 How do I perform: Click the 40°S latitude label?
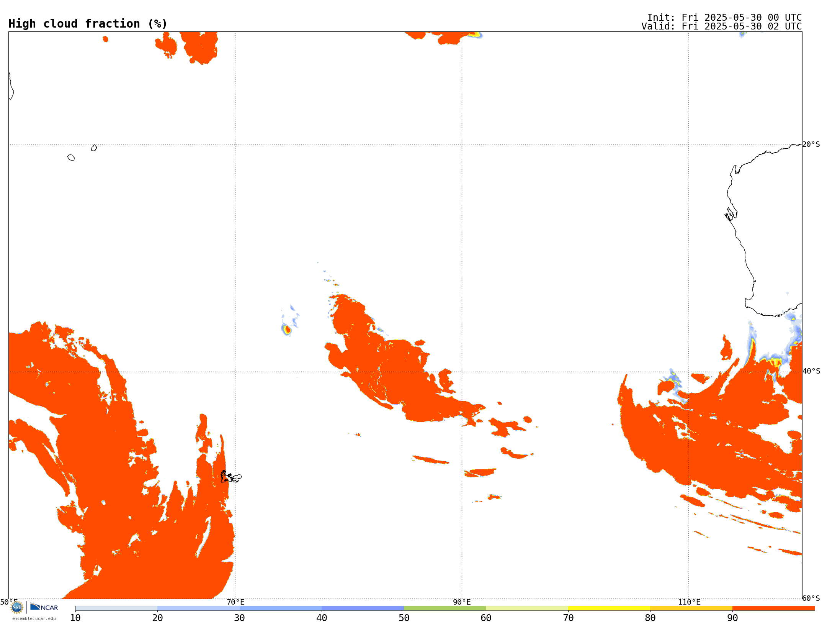[x=811, y=371]
